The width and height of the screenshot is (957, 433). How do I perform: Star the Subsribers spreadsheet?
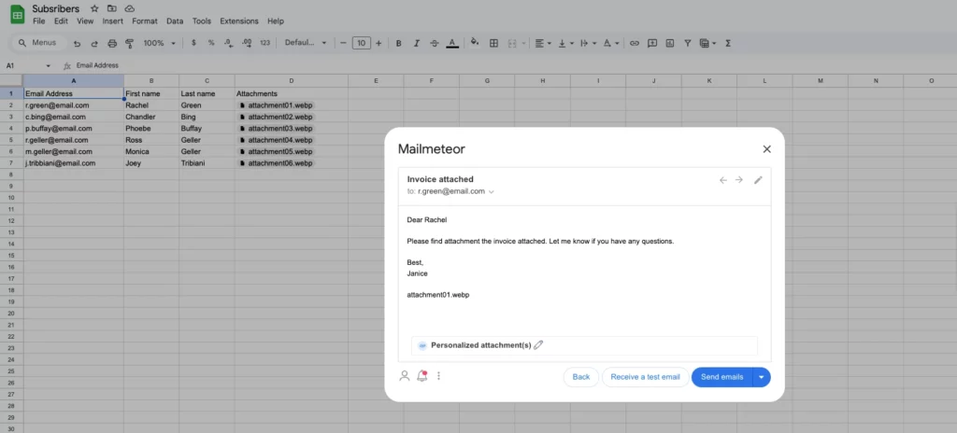(94, 8)
